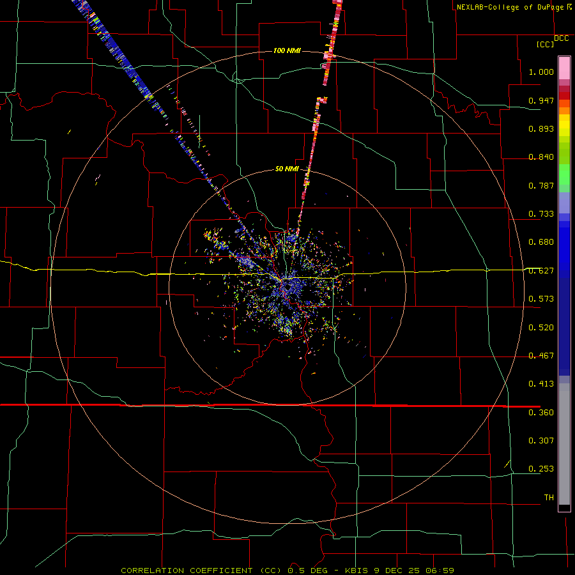Click the 0.467 color scale value

click(541, 356)
